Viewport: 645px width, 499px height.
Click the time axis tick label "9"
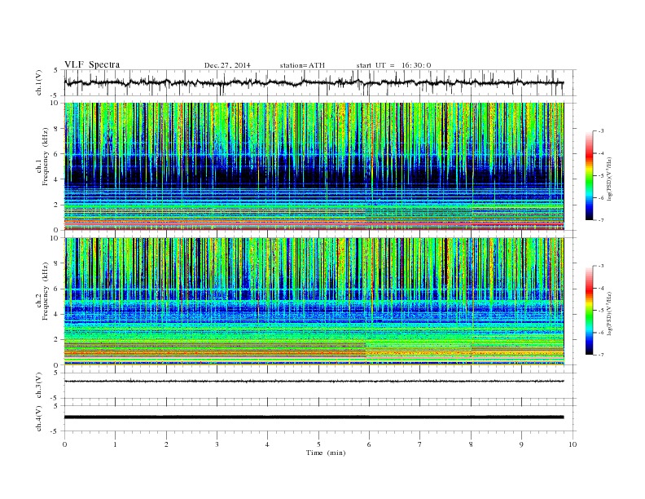pyautogui.click(x=521, y=444)
